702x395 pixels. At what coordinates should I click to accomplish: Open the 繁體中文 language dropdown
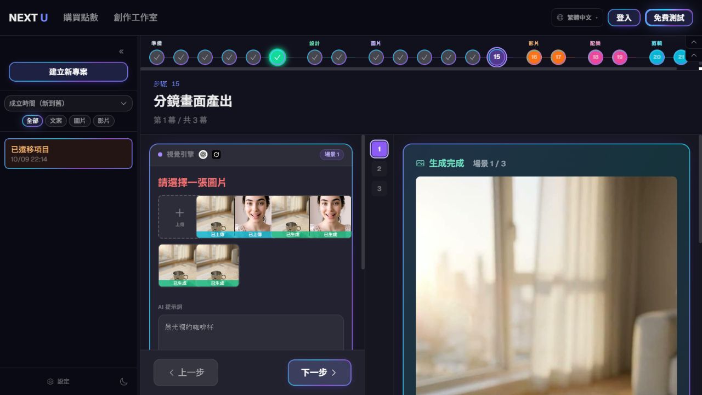pyautogui.click(x=577, y=18)
